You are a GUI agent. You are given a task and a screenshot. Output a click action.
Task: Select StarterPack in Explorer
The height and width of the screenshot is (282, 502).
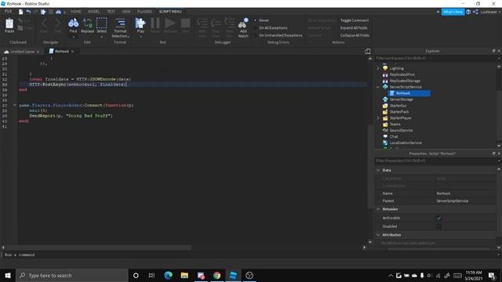point(399,112)
